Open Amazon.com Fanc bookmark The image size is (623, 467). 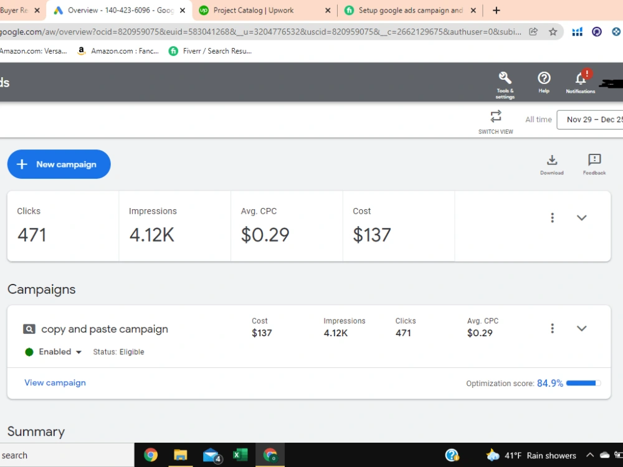coord(118,51)
